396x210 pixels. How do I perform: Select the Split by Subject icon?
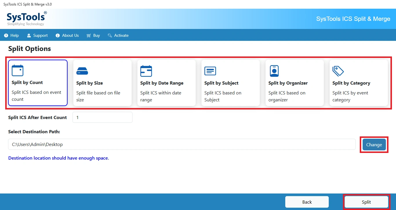[210, 71]
